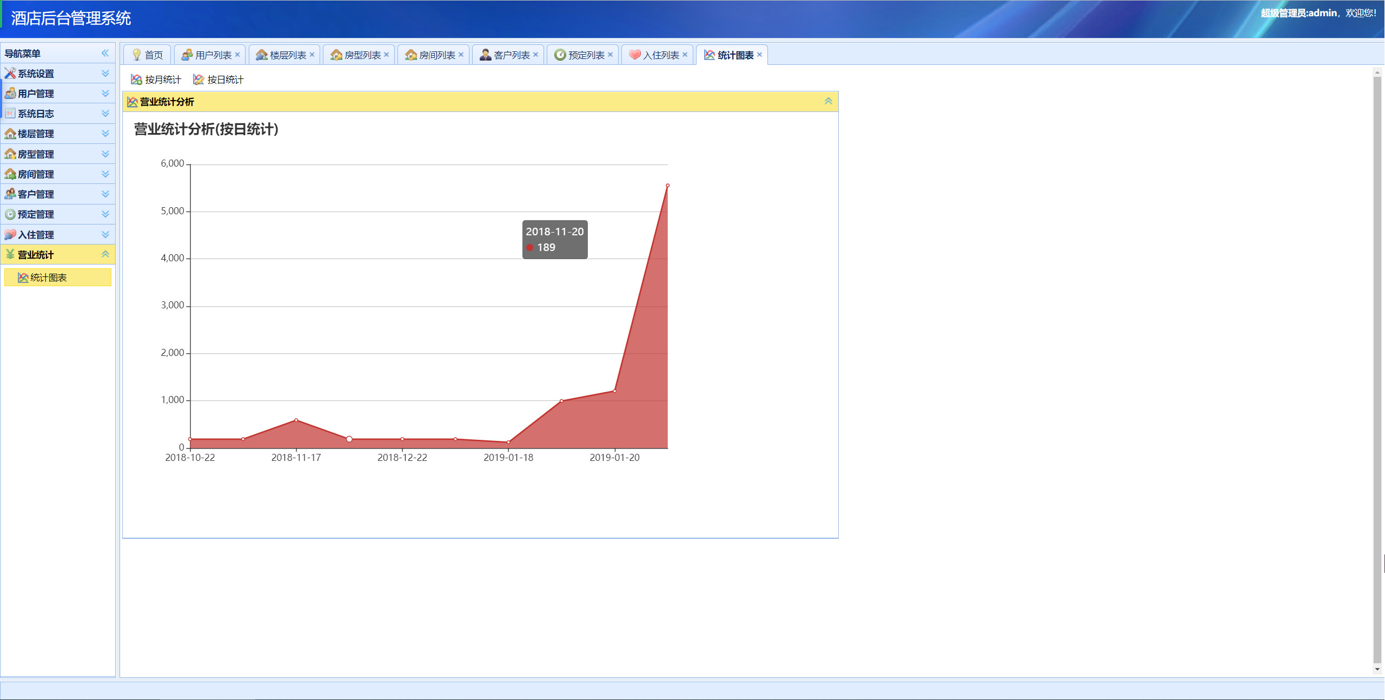Open 统计图表 from the sidebar tree
The image size is (1385, 700).
tap(57, 278)
